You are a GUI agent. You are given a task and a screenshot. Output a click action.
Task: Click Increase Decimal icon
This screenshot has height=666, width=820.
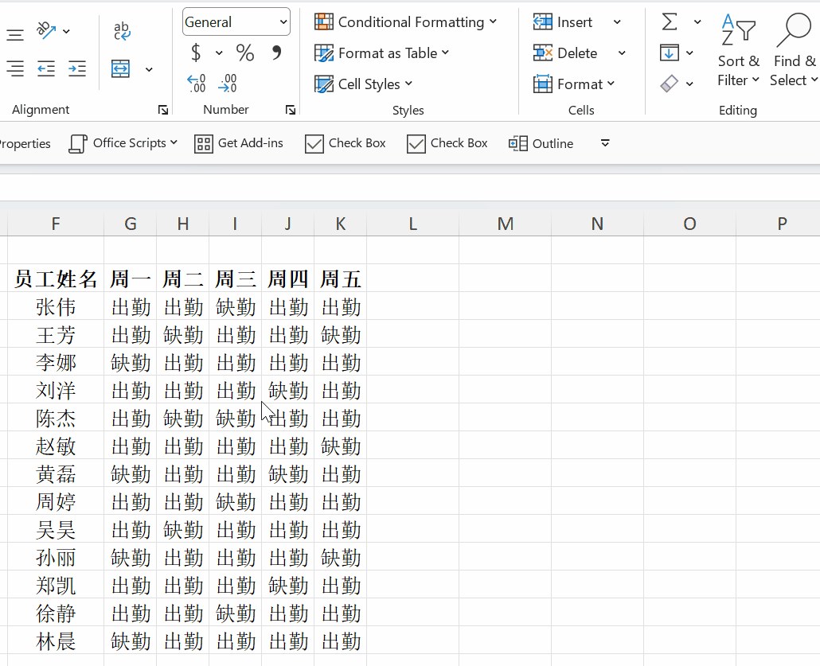tap(196, 83)
